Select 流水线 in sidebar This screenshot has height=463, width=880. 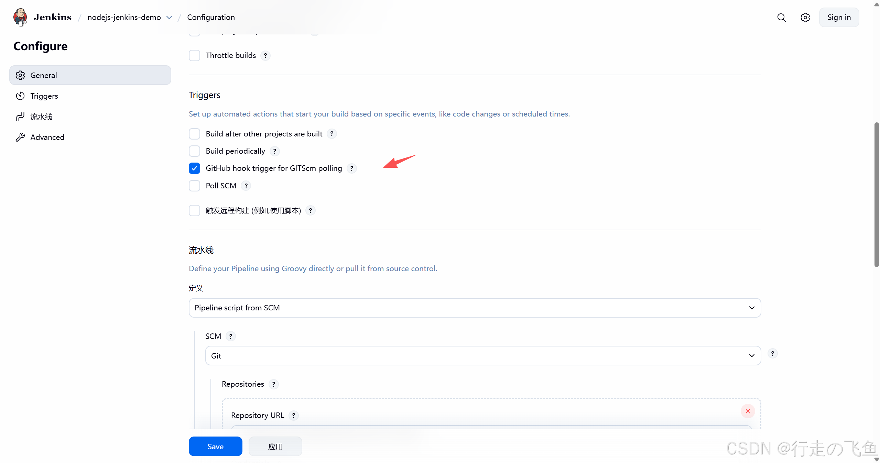(x=90, y=117)
